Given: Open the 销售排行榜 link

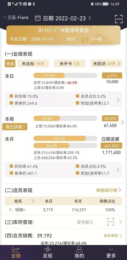Looking at the screenshot, I should 109,190.
